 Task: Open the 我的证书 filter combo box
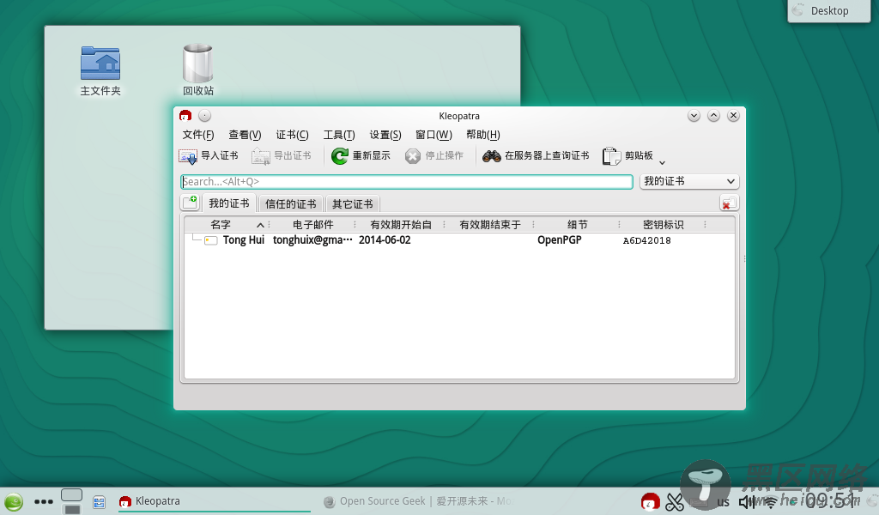(689, 182)
